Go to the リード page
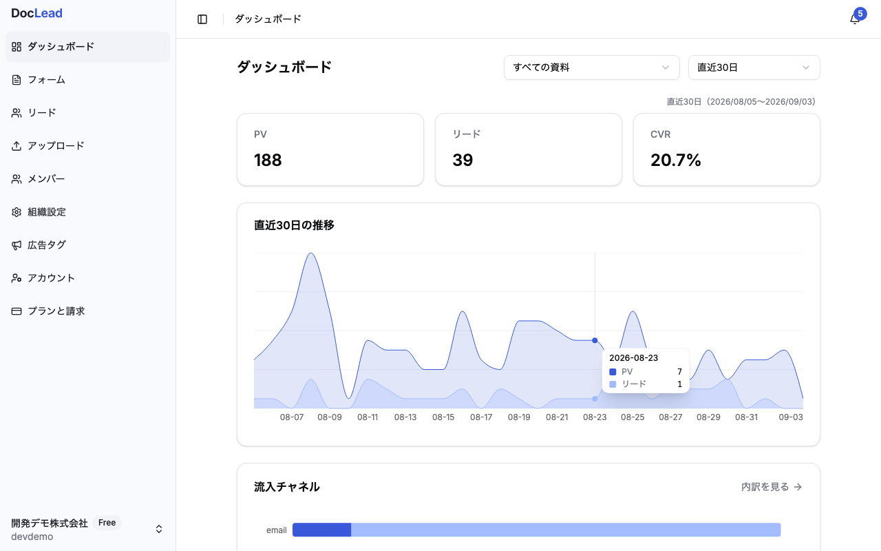881x551 pixels. tap(87, 113)
